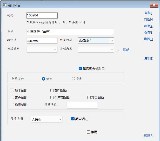Expand the 关联类别 dropdown
This screenshot has width=160, height=141.
55,49
